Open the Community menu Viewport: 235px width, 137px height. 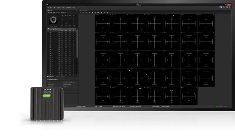[x=68, y=7]
